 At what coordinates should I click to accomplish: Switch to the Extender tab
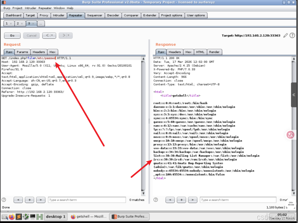pos(150,15)
